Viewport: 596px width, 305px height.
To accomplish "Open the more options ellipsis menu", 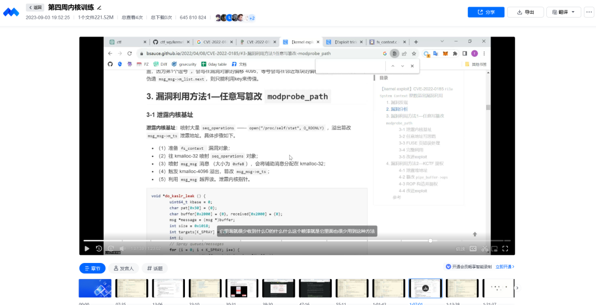I will pos(587,12).
